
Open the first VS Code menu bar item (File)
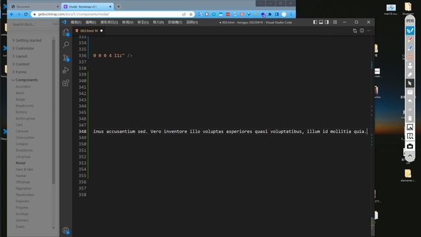click(x=76, y=22)
